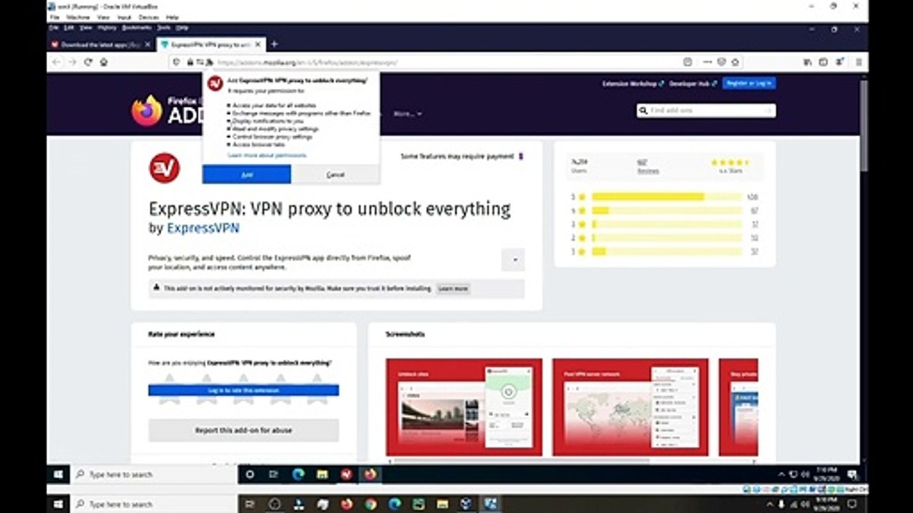Save page to Pocket
The image size is (913, 513).
coord(721,62)
